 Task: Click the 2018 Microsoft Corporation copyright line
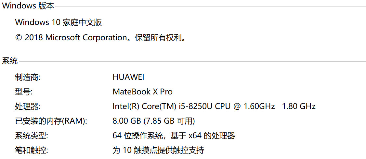click(x=101, y=38)
